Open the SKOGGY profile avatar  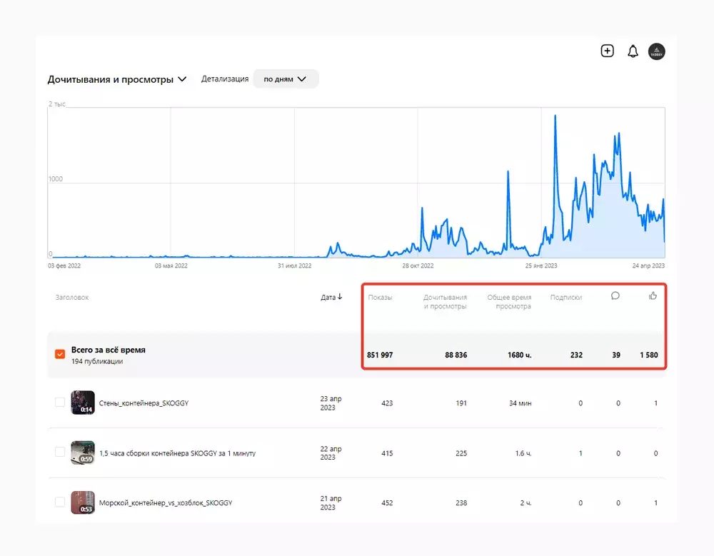point(656,51)
